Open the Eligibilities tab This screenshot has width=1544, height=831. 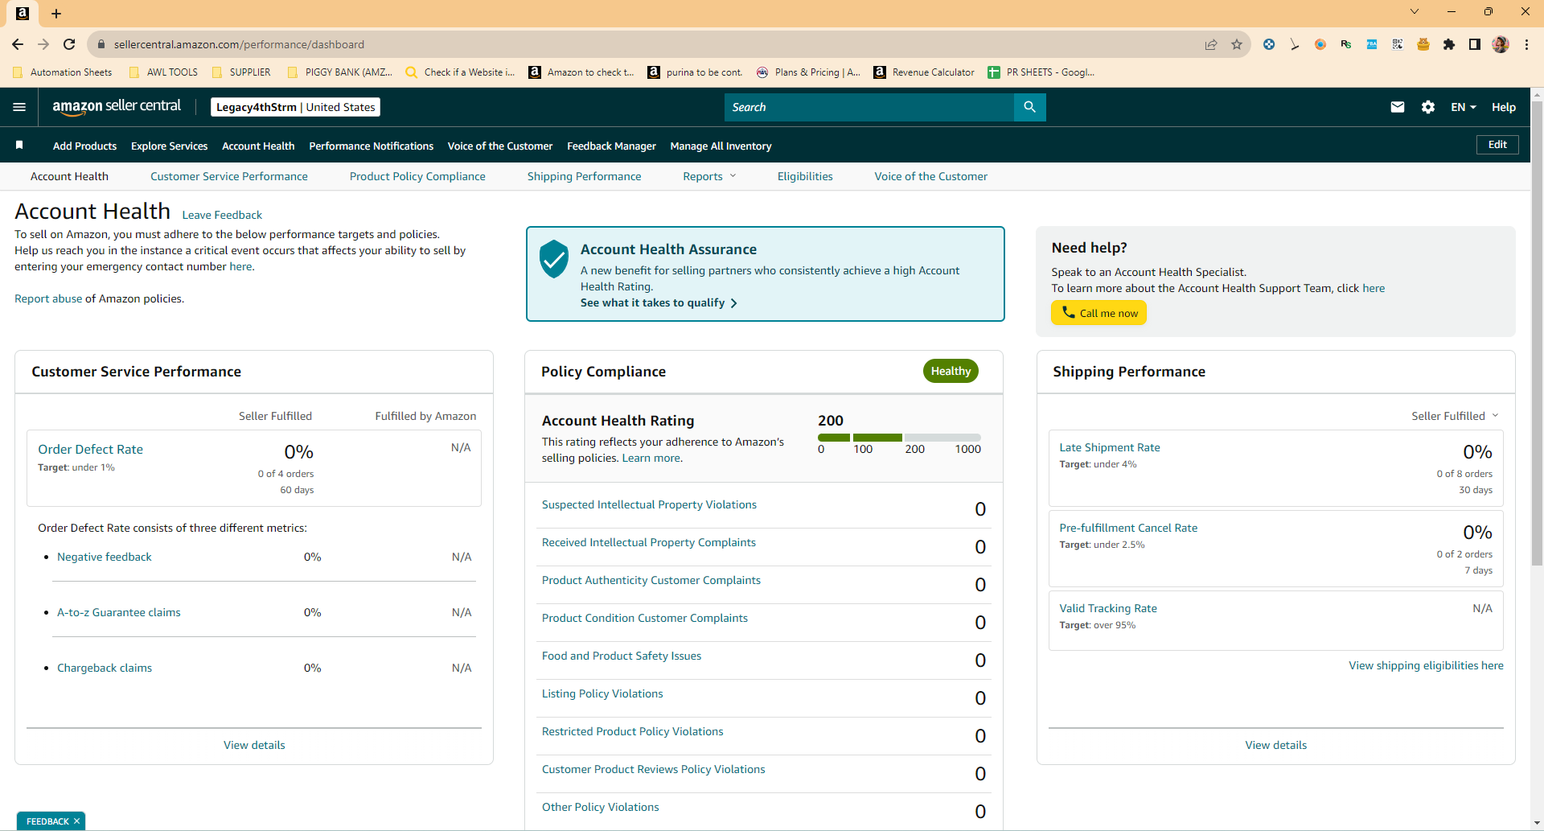pyautogui.click(x=805, y=176)
